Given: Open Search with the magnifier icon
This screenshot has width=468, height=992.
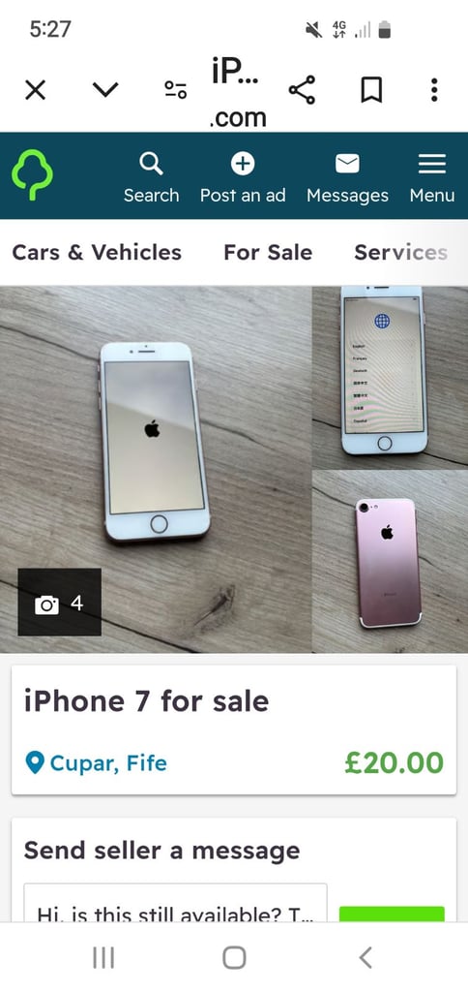Looking at the screenshot, I should click(x=151, y=164).
